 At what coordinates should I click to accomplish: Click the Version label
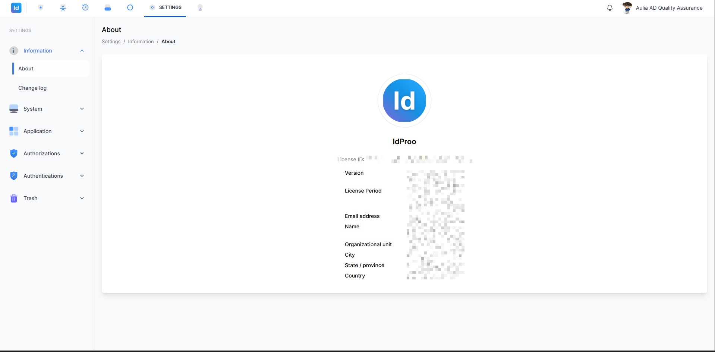354,173
